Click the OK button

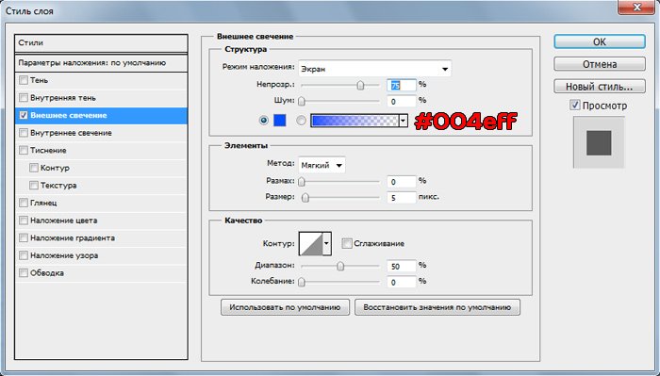pos(600,41)
